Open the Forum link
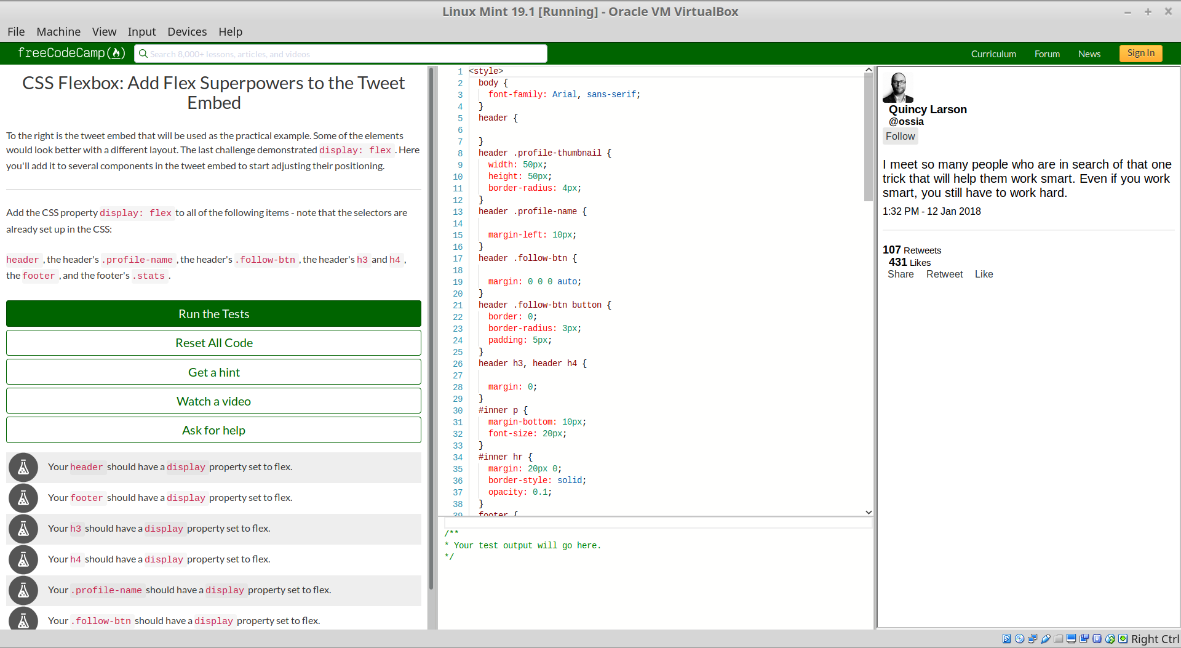This screenshot has width=1181, height=648. click(1047, 54)
